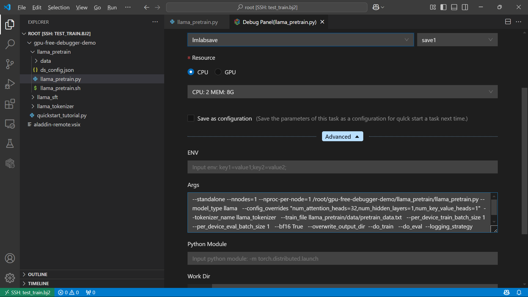Open the Run and Debug view
This screenshot has height=297, width=528.
tap(10, 84)
